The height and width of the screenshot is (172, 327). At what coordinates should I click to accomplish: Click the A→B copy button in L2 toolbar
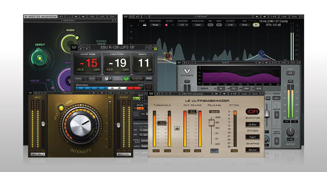click(233, 94)
